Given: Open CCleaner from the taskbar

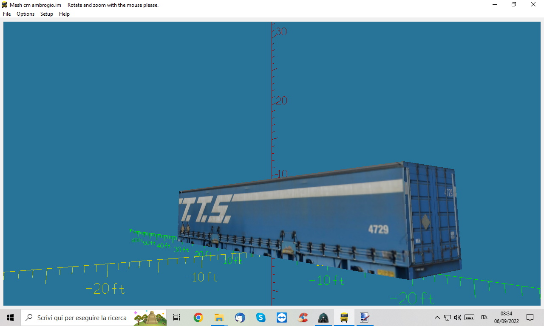Looking at the screenshot, I should (303, 318).
